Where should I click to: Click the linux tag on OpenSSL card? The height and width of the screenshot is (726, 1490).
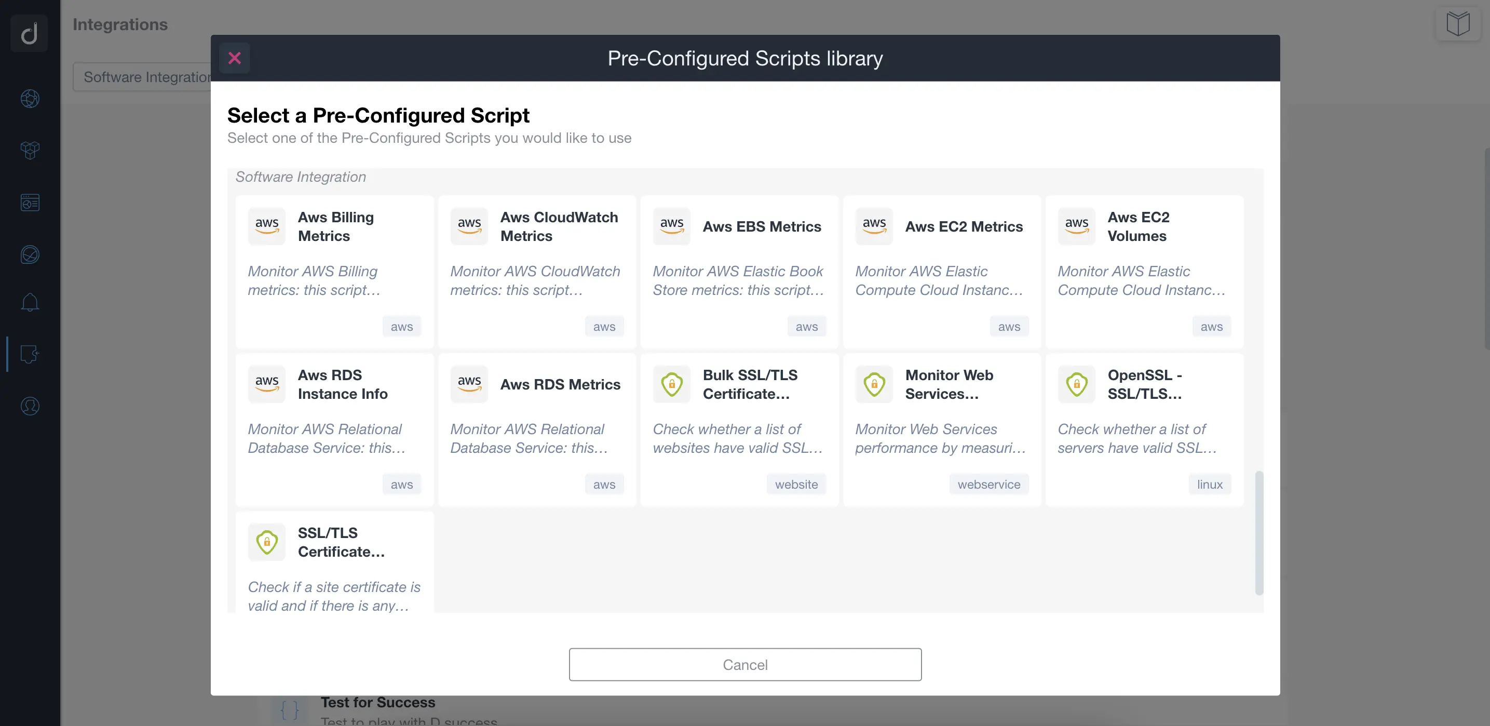click(x=1210, y=484)
